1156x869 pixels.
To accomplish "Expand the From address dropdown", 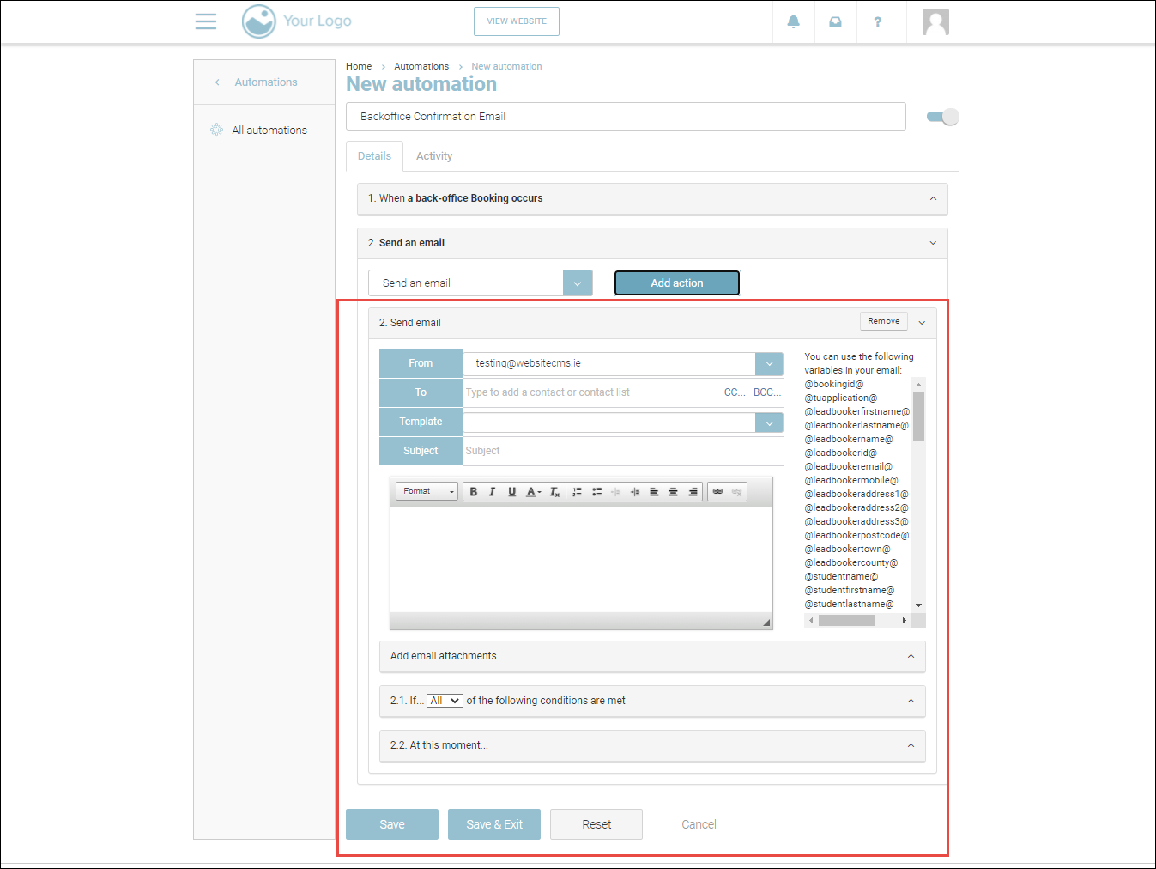I will click(x=769, y=364).
